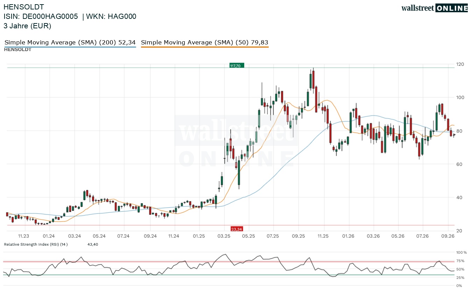Click the 01.24 date axis label

point(49,236)
